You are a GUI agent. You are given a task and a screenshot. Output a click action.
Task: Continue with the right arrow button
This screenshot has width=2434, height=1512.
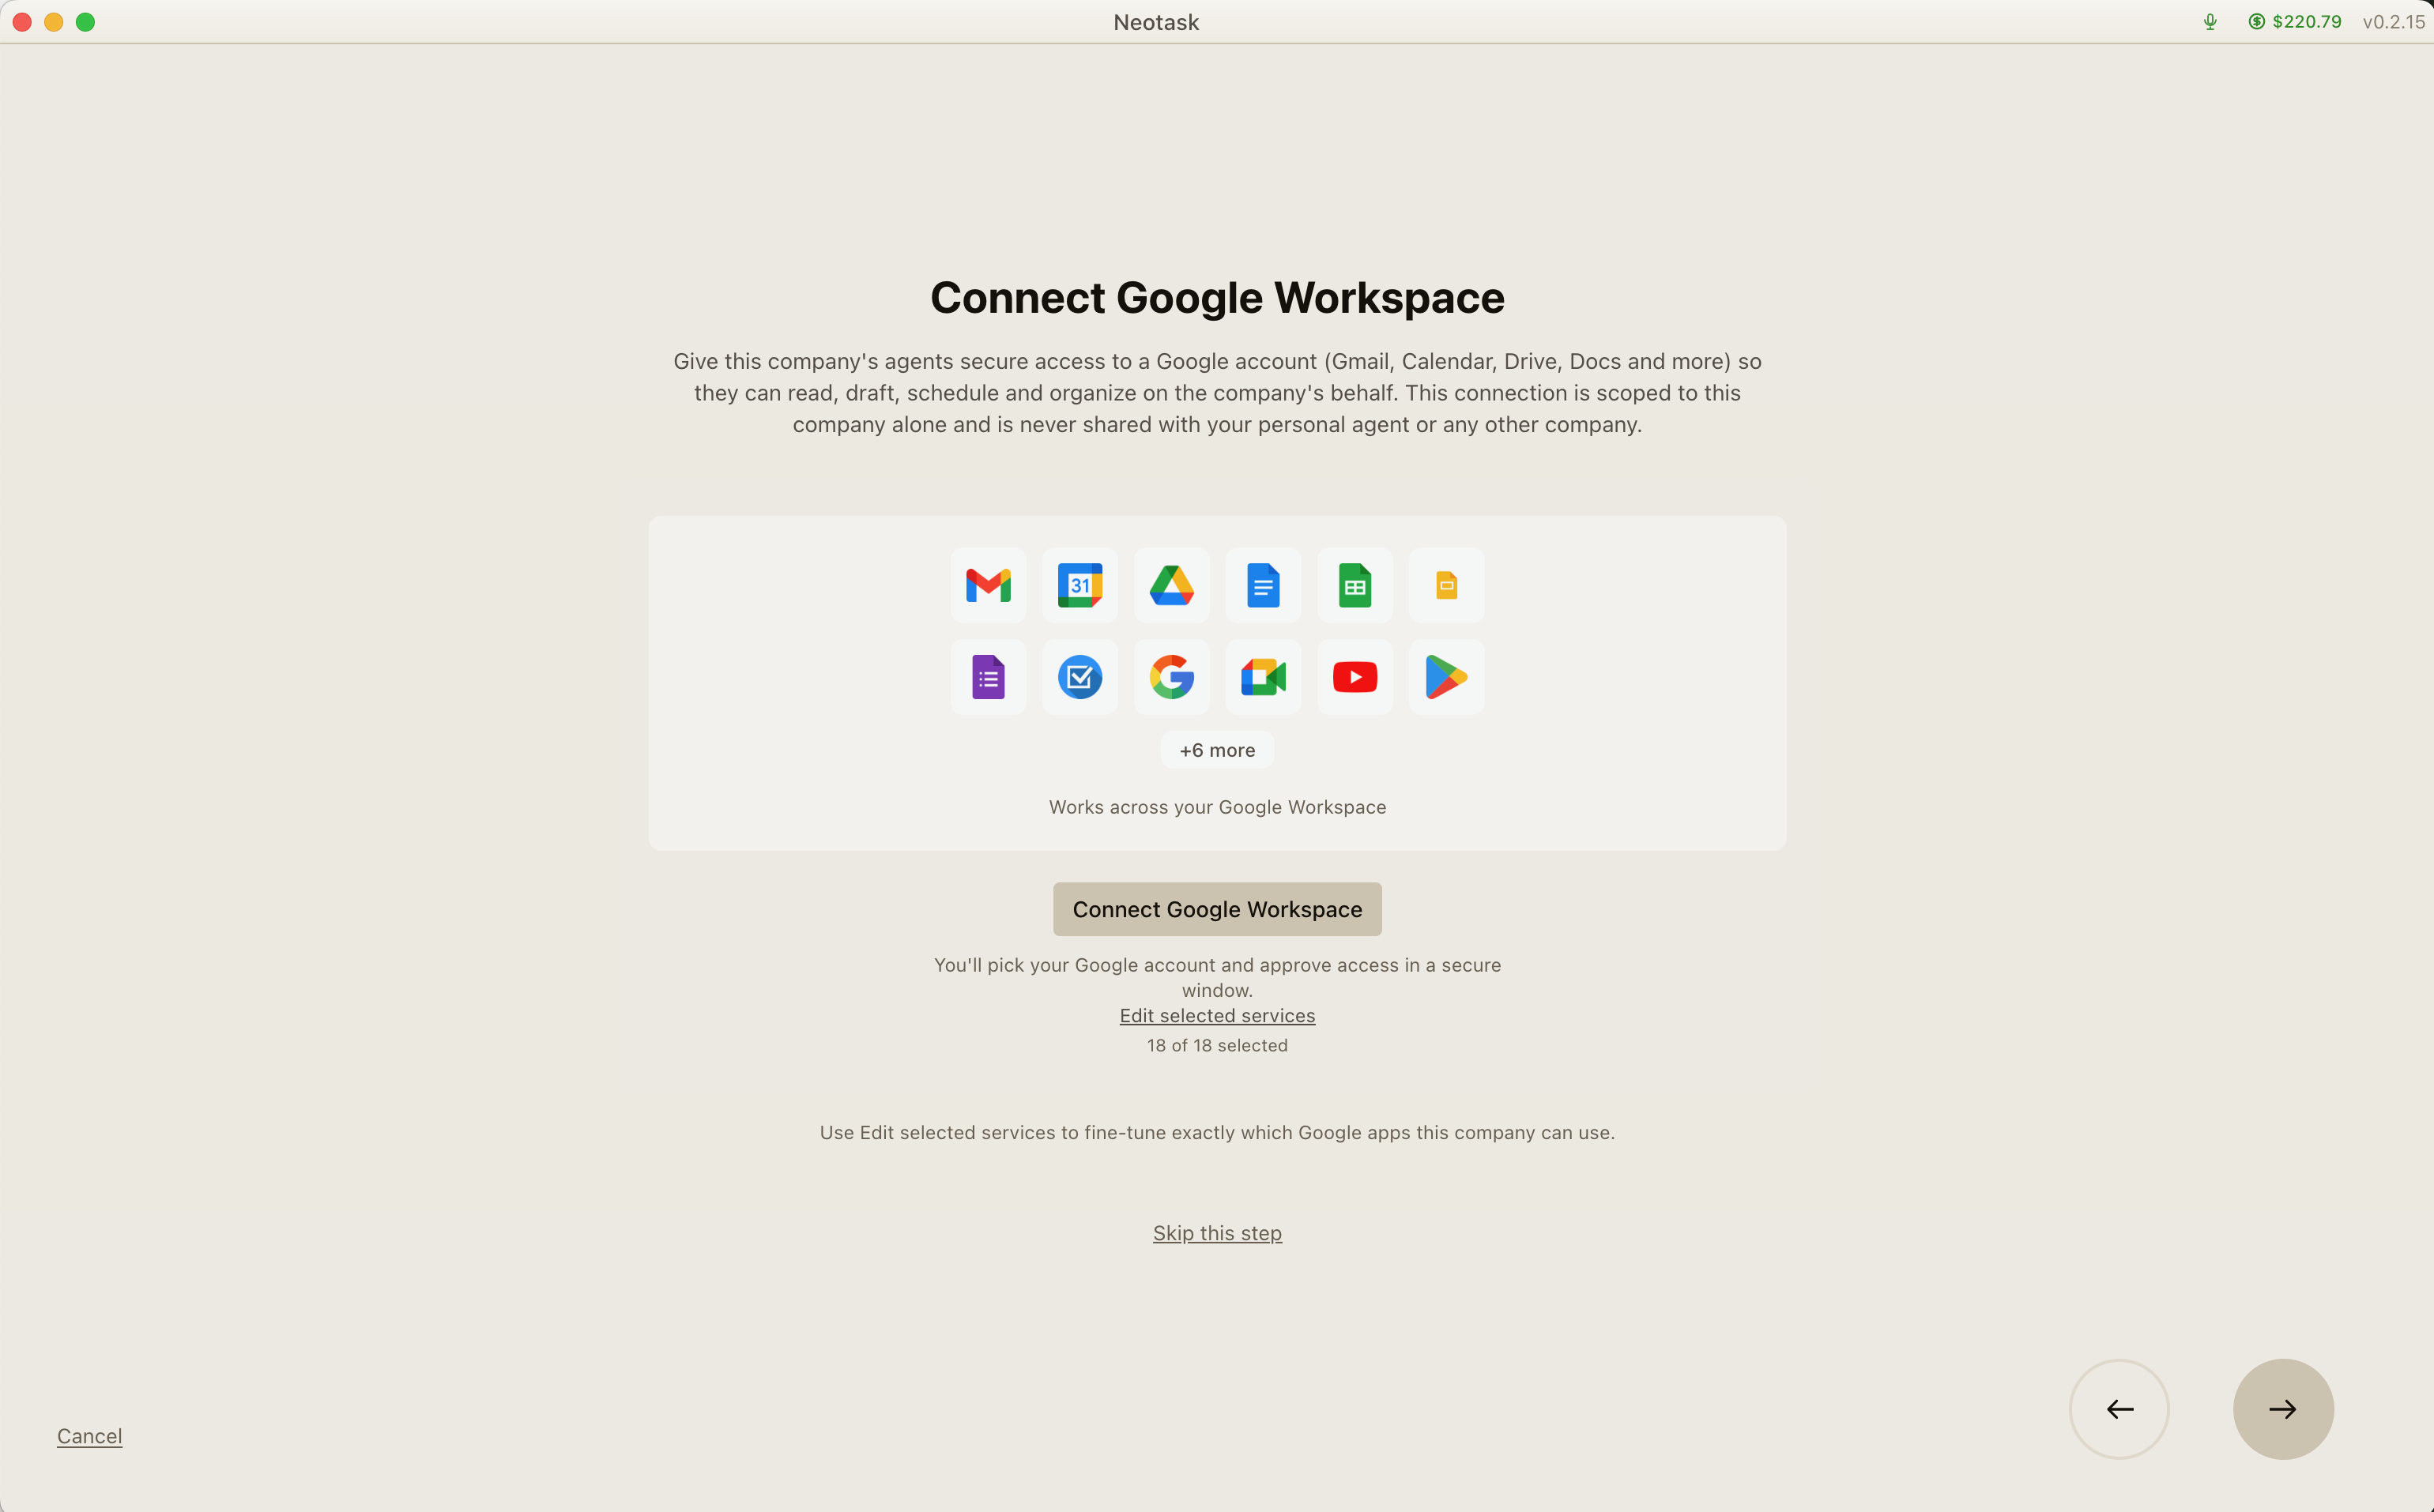click(x=2283, y=1409)
